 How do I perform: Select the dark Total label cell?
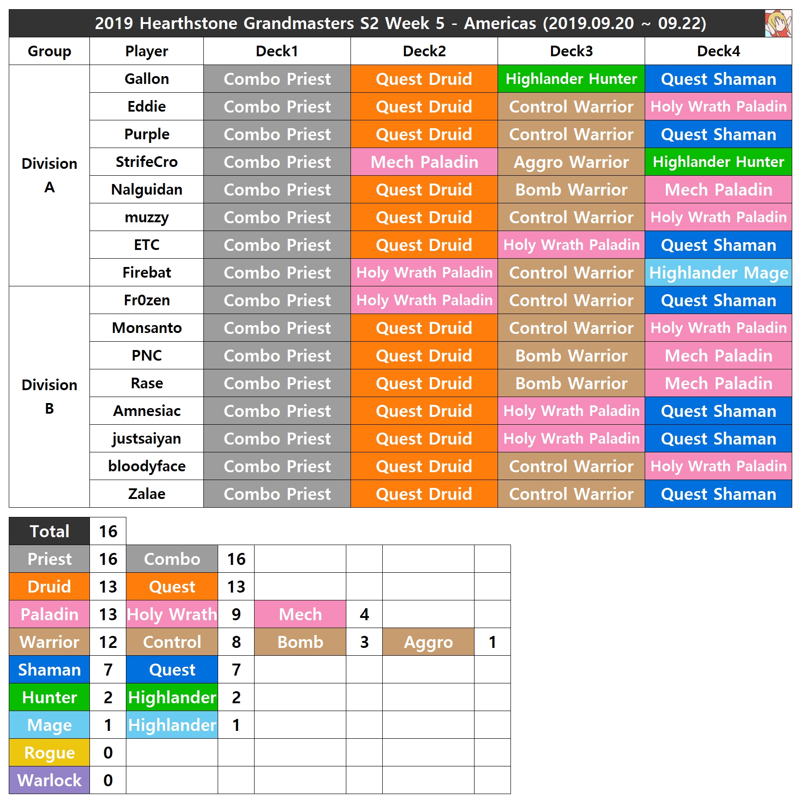[49, 531]
